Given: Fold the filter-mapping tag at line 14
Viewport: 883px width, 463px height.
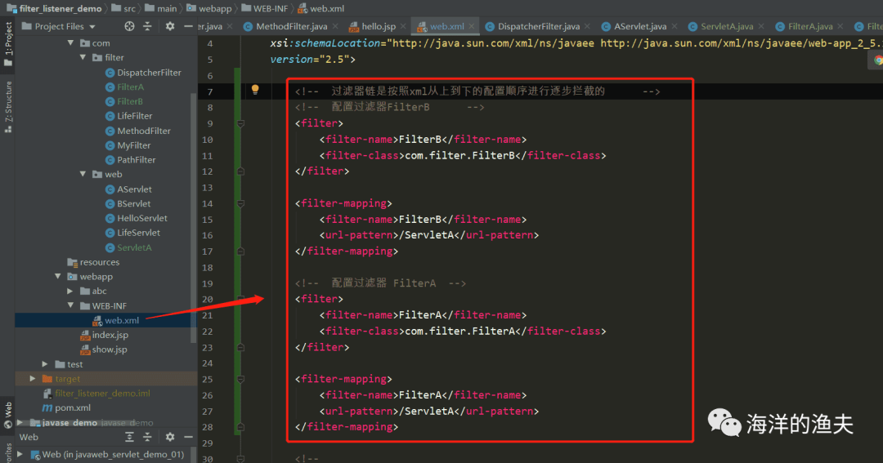Looking at the screenshot, I should pos(240,203).
